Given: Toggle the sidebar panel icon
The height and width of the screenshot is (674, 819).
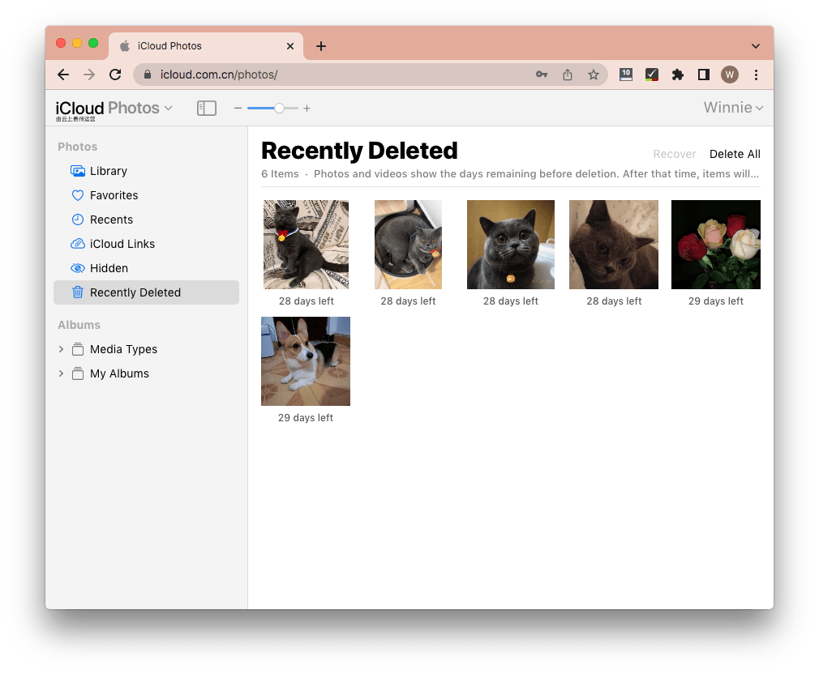Looking at the screenshot, I should [x=207, y=108].
